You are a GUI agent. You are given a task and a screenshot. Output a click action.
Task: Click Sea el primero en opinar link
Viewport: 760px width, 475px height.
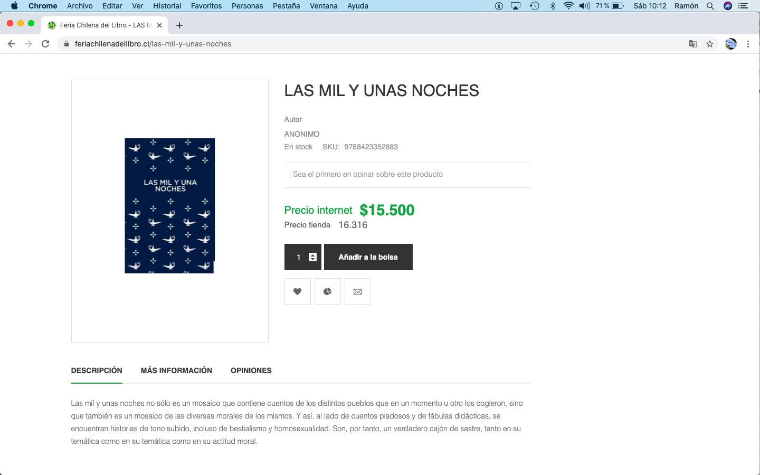point(368,174)
